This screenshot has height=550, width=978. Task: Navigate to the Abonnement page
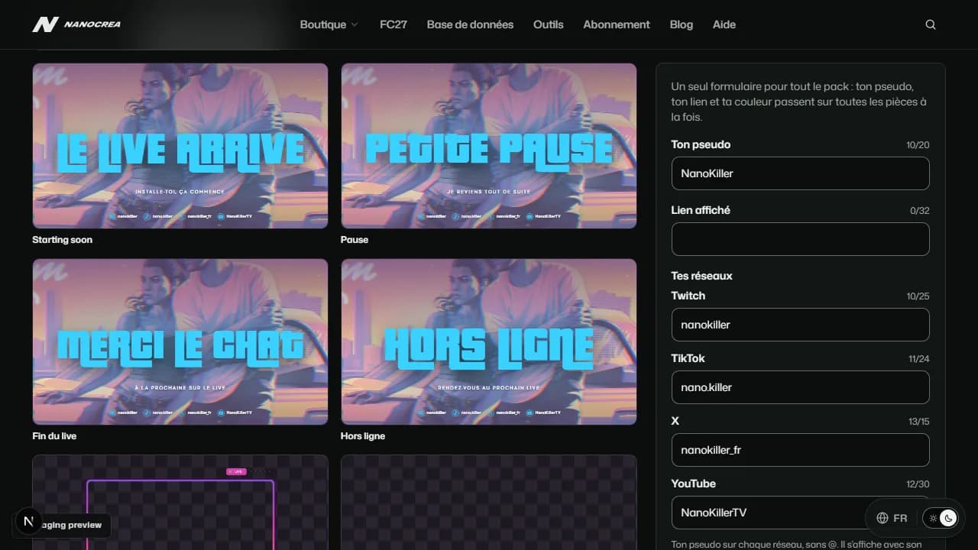coord(617,24)
